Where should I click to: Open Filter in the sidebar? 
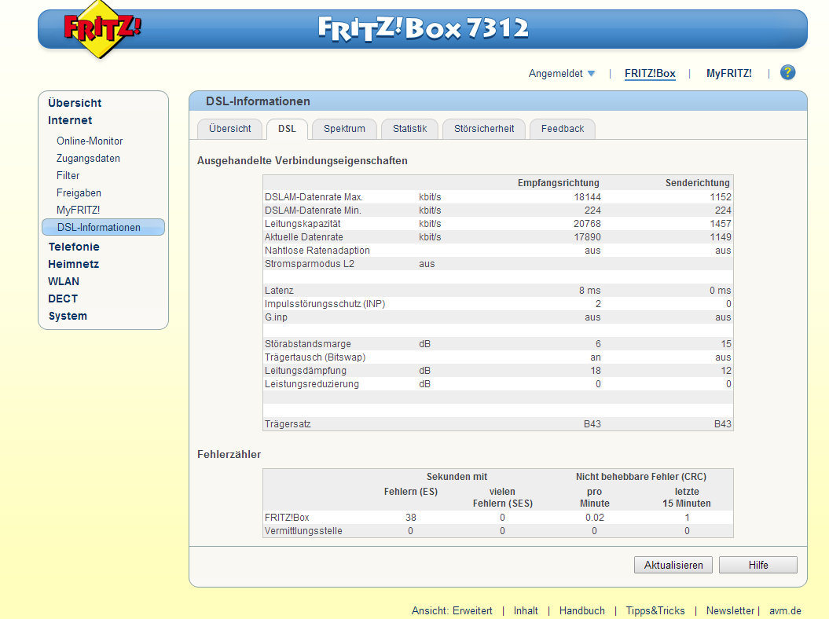tap(68, 175)
